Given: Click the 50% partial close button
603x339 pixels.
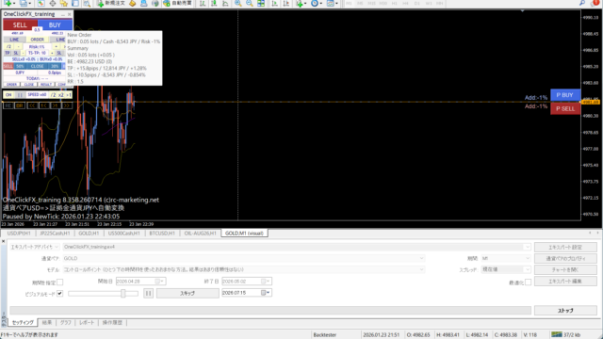Looking at the screenshot, I should [x=20, y=66].
